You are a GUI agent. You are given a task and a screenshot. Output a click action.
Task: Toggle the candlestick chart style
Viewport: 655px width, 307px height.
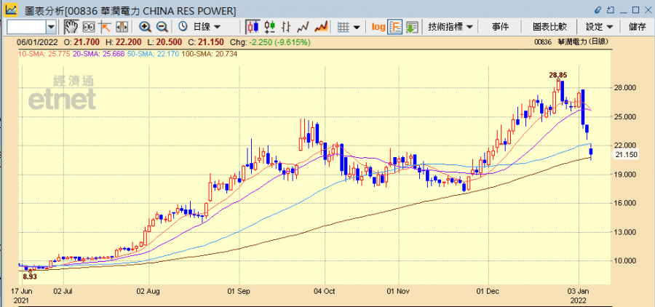point(253,27)
